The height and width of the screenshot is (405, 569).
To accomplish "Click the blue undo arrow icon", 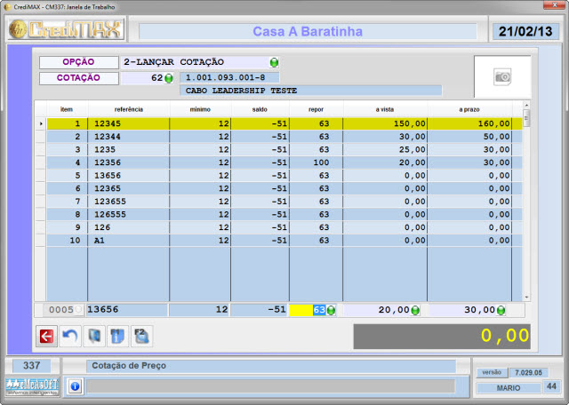I will (68, 336).
